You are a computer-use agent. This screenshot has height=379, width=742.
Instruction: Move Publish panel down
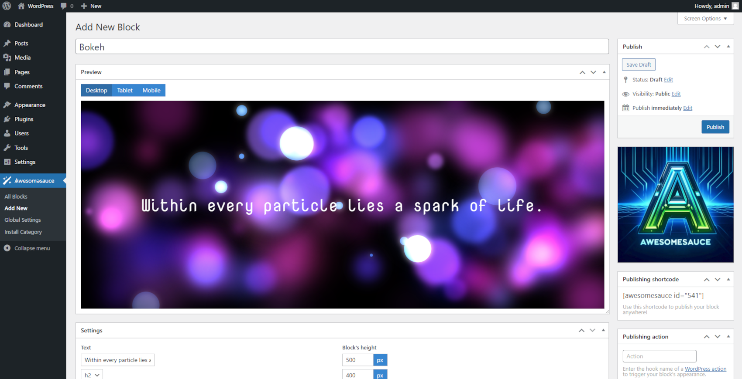pyautogui.click(x=718, y=47)
